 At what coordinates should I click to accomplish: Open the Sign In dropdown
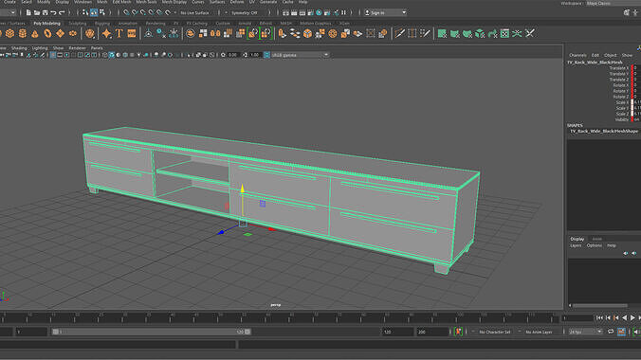(386, 12)
